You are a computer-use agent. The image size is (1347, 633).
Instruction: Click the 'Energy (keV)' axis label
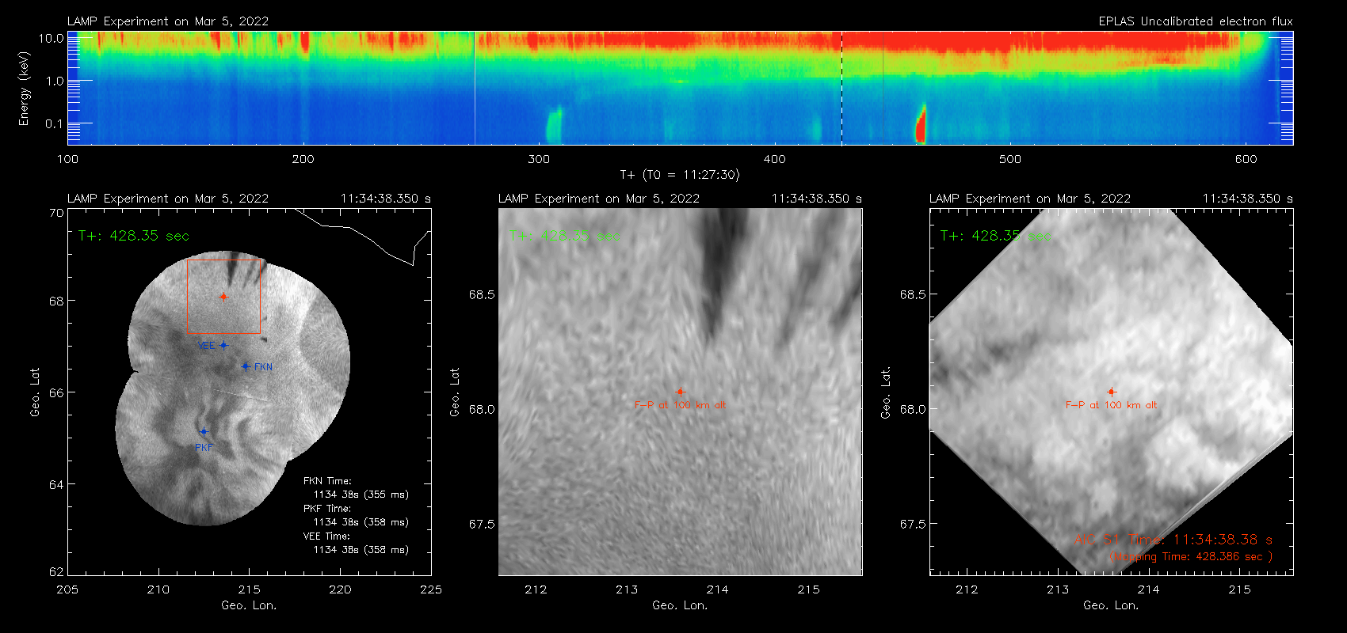coord(24,89)
